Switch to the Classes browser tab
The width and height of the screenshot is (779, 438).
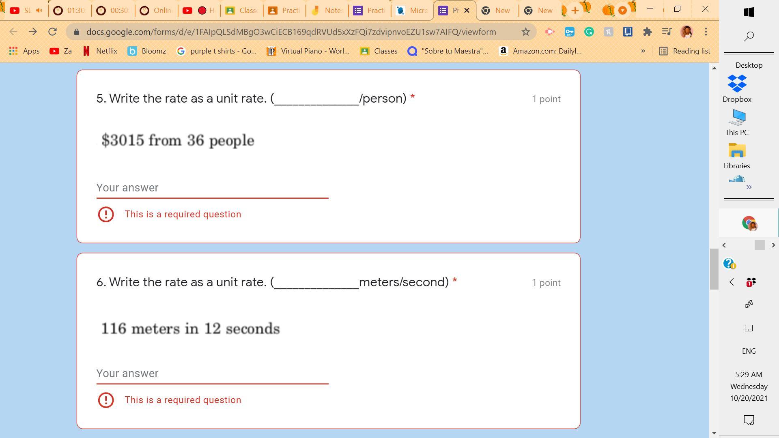coord(242,11)
